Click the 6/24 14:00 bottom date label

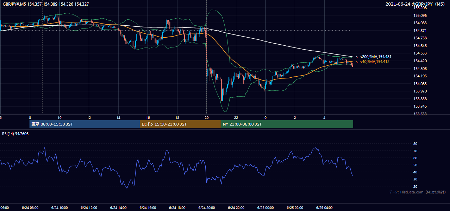click(x=118, y=208)
